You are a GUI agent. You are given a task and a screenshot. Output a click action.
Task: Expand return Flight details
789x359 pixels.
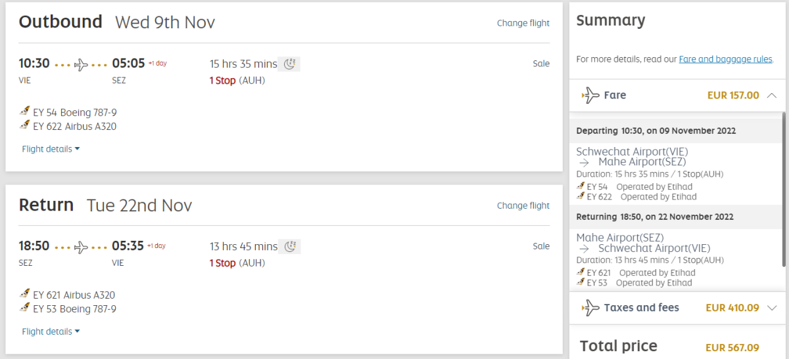pyautogui.click(x=51, y=331)
